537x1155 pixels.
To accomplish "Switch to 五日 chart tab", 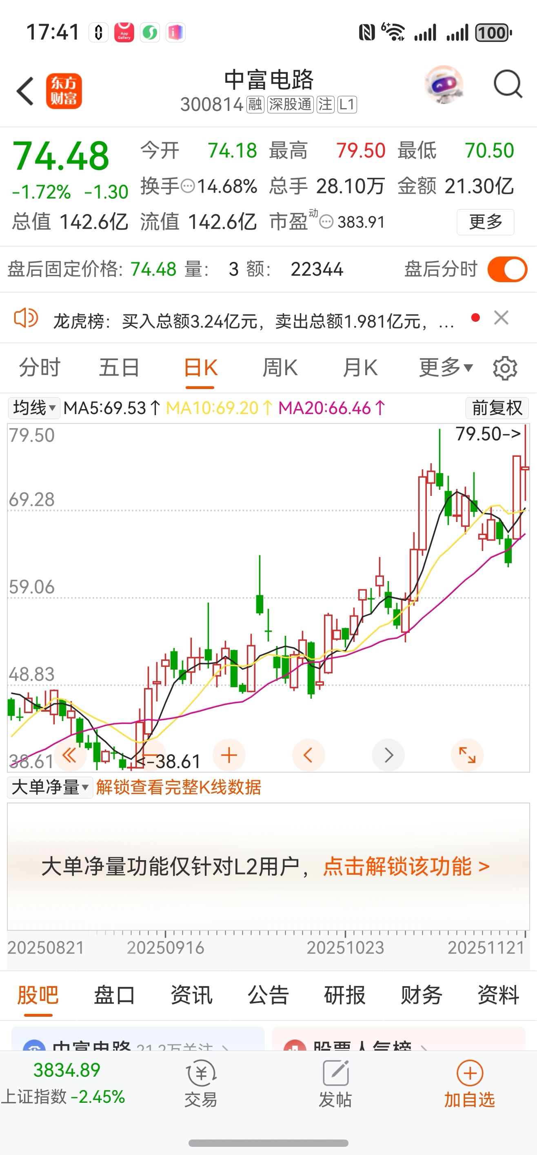I will click(119, 367).
